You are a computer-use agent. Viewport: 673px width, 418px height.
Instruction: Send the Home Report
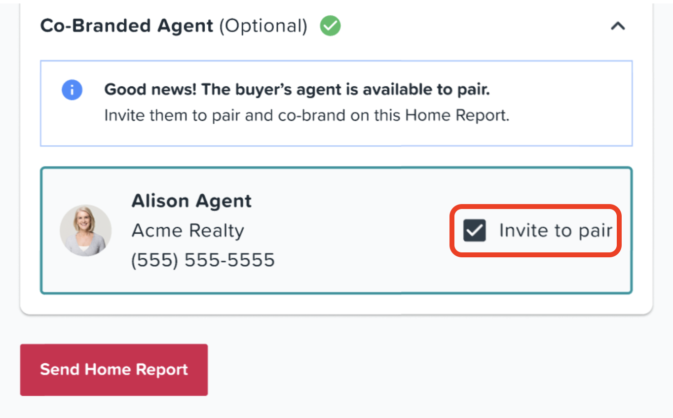[114, 370]
